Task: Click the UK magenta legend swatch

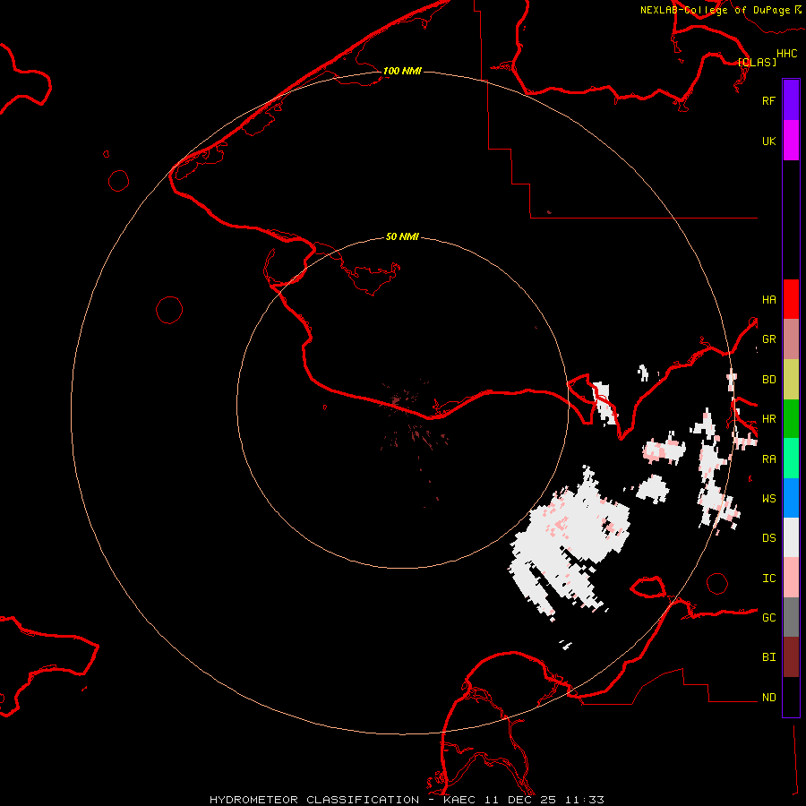Action: (791, 141)
